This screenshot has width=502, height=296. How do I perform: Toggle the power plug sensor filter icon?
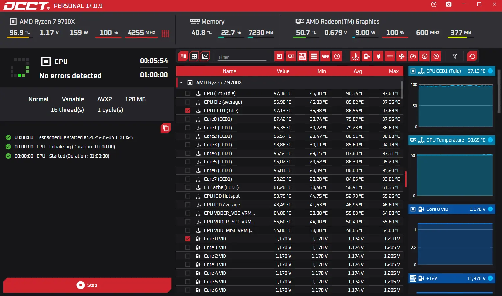point(379,56)
